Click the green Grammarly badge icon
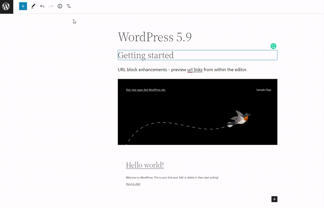 pyautogui.click(x=273, y=46)
